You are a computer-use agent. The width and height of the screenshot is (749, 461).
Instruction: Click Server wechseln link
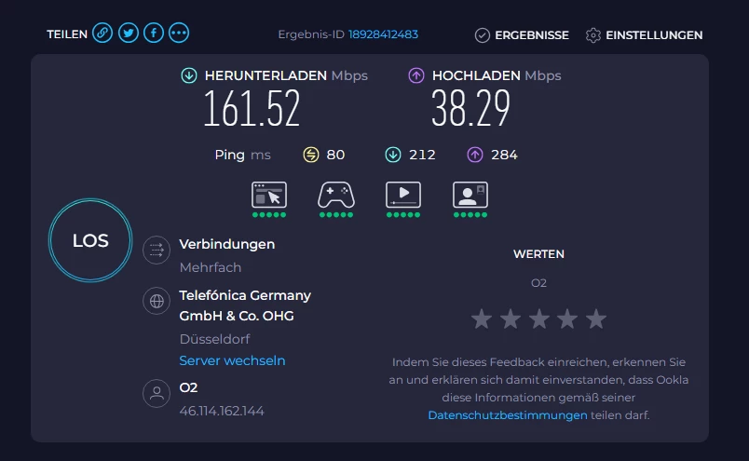coord(232,360)
